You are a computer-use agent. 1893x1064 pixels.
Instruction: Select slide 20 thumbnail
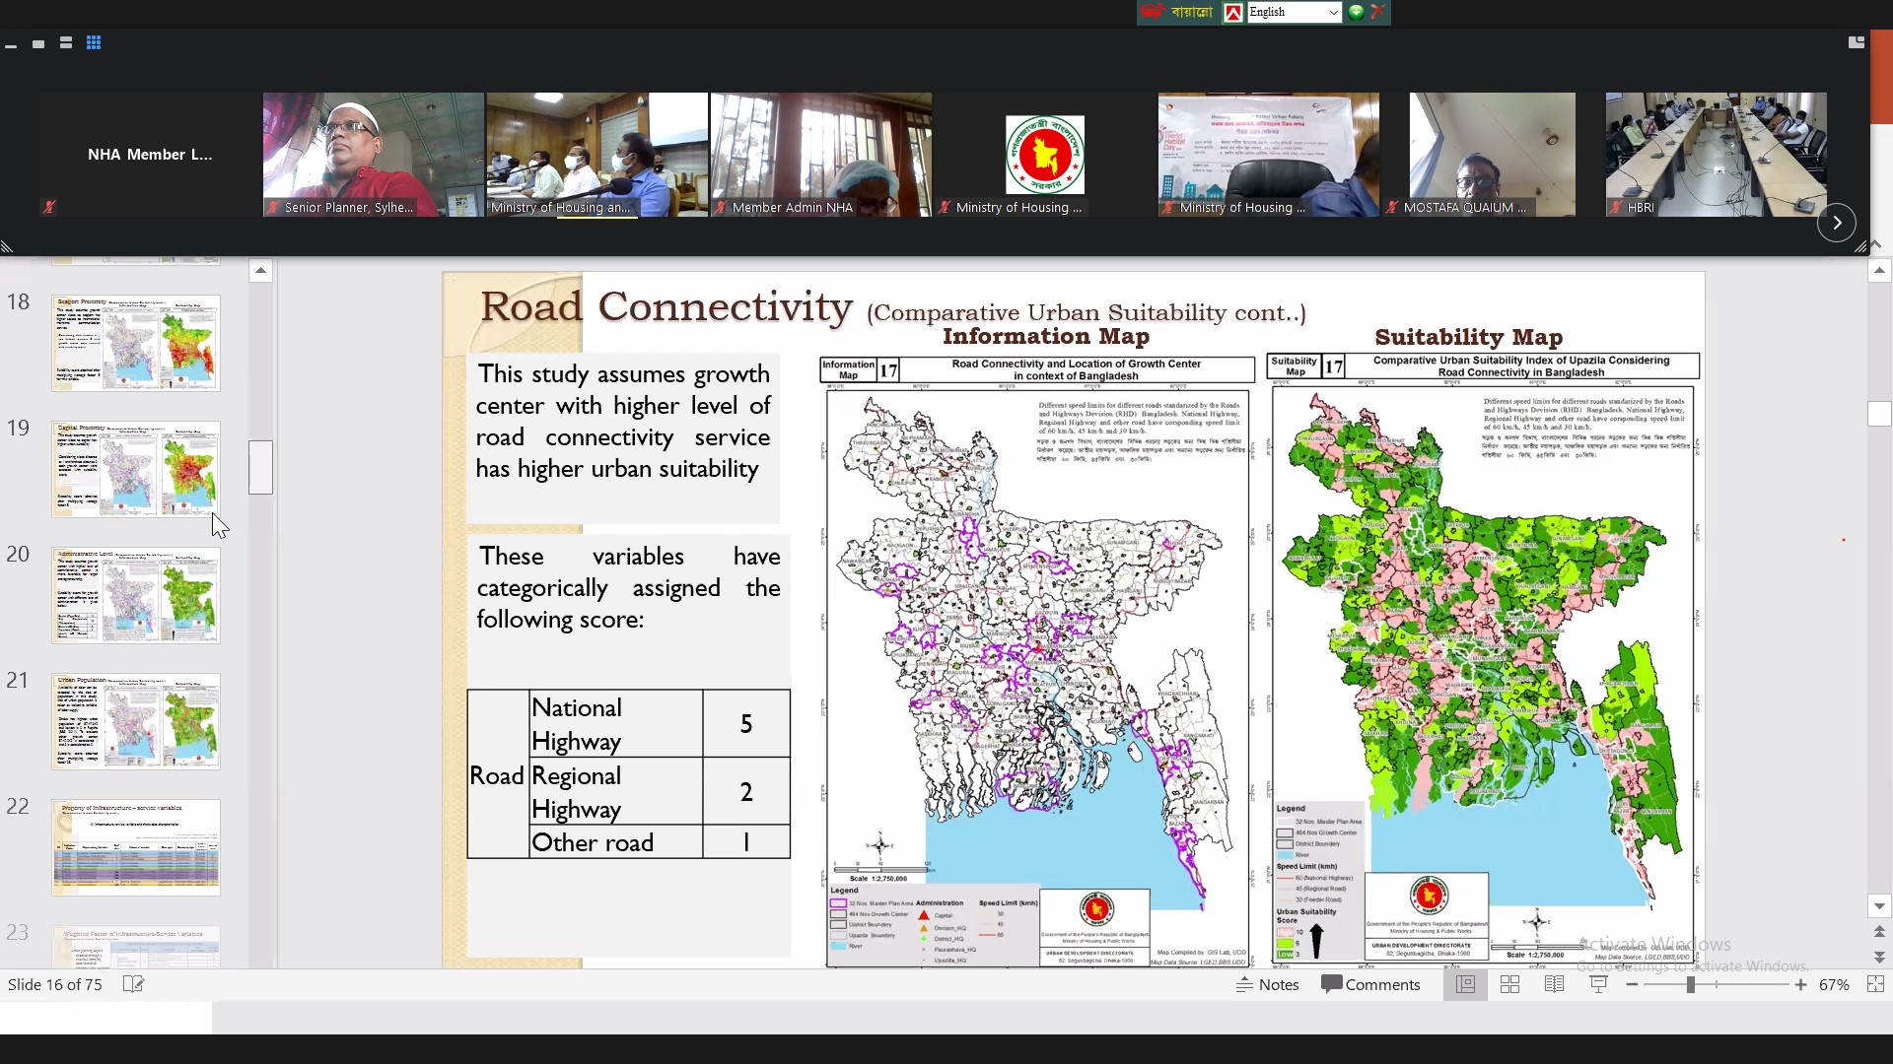click(x=136, y=596)
